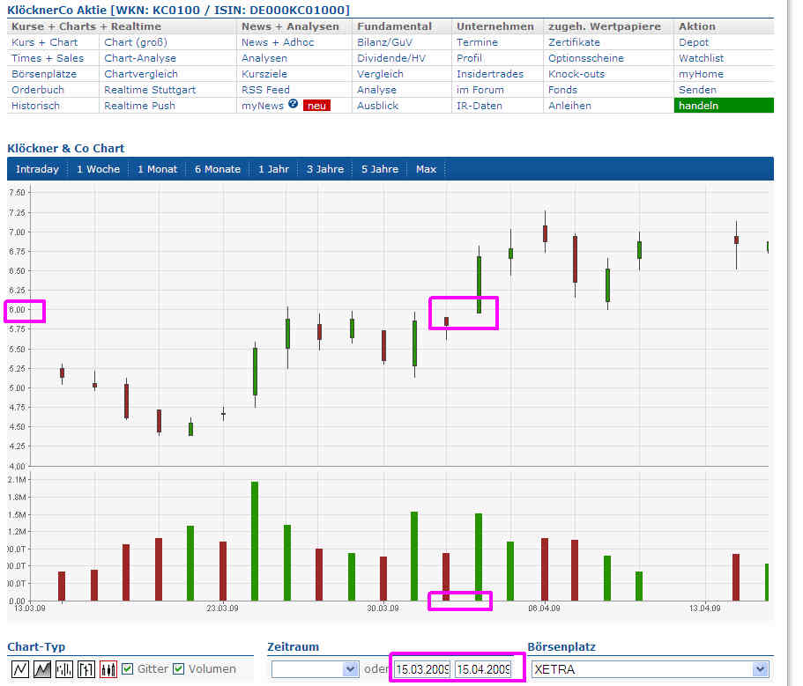This screenshot has width=803, height=686.
Task: Open the Realtime Stuttgart link
Action: [x=150, y=90]
